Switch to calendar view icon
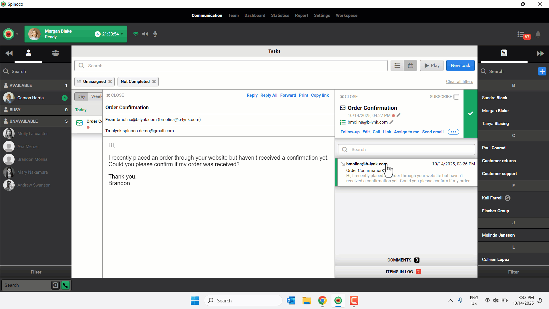Viewport: 549px width, 309px height. pos(410,66)
